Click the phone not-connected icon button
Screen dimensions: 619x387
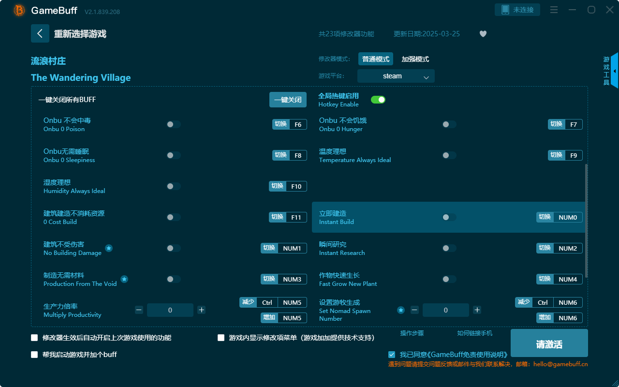(505, 10)
